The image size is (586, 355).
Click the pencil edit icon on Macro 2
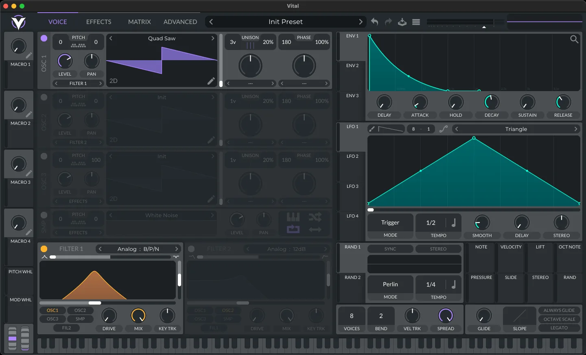point(29,114)
